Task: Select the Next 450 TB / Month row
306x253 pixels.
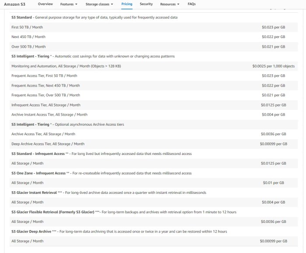Action: coord(153,37)
